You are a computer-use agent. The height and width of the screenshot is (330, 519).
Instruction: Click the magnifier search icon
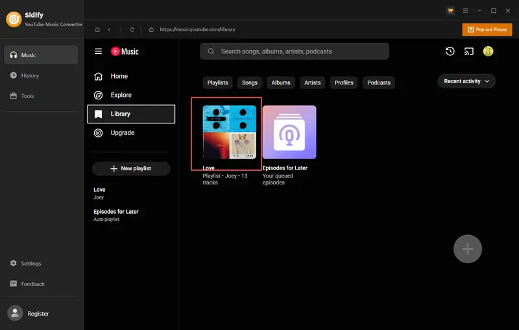211,51
